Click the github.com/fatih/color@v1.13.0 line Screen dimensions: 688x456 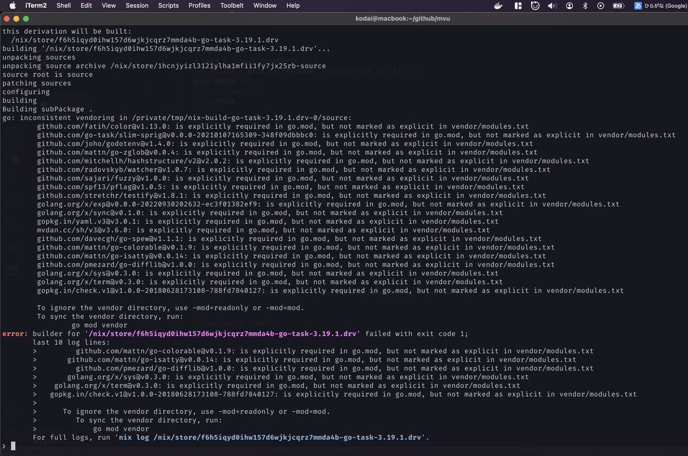(x=283, y=126)
